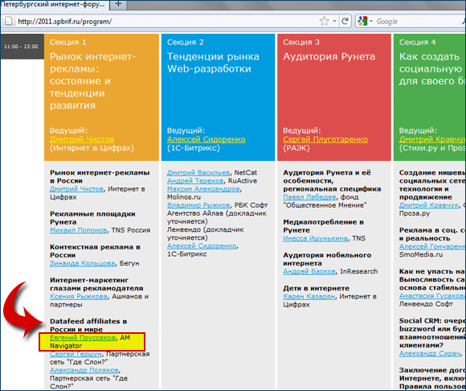The image size is (466, 391).
Task: Open Дмитрий Чистов link under Рынок интернет-рекламы
Action: pos(76,189)
